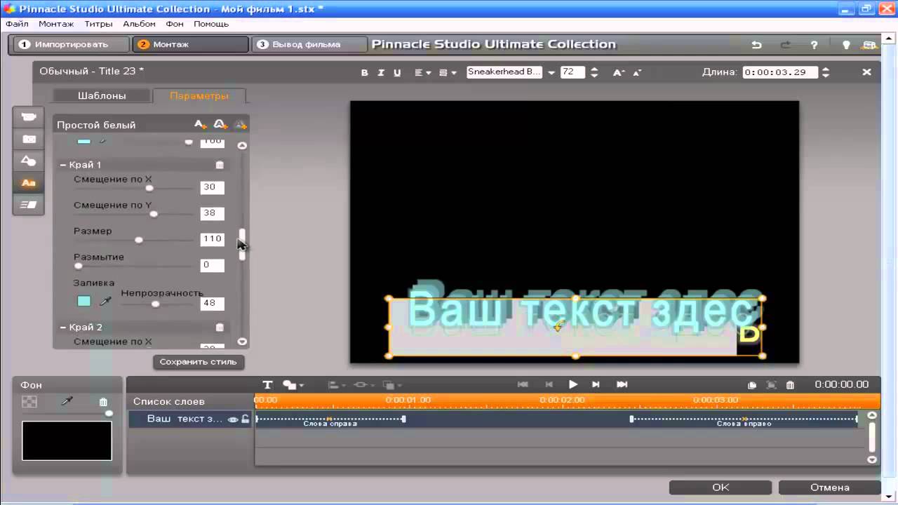The width and height of the screenshot is (898, 505).
Task: Open the photo assets panel icon
Action: [x=29, y=139]
